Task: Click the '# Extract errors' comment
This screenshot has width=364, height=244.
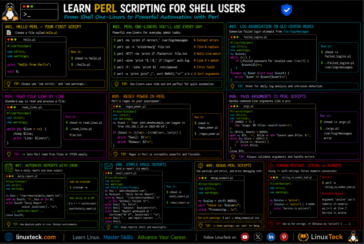Action: 206,40
